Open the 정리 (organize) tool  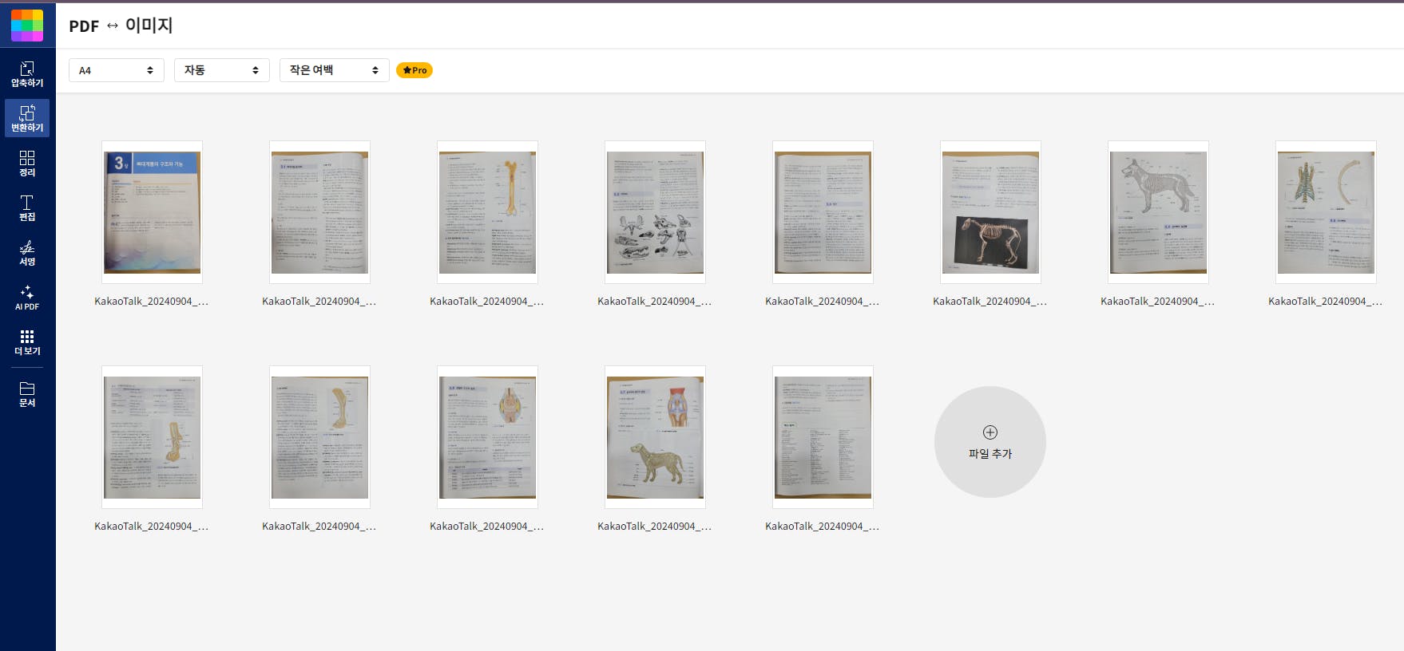tap(27, 163)
